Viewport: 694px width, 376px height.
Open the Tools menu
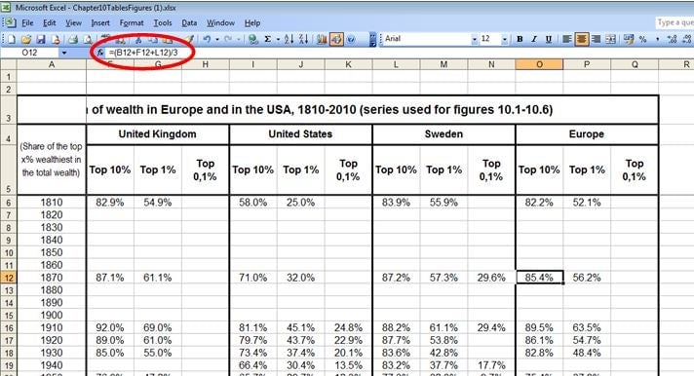[163, 23]
